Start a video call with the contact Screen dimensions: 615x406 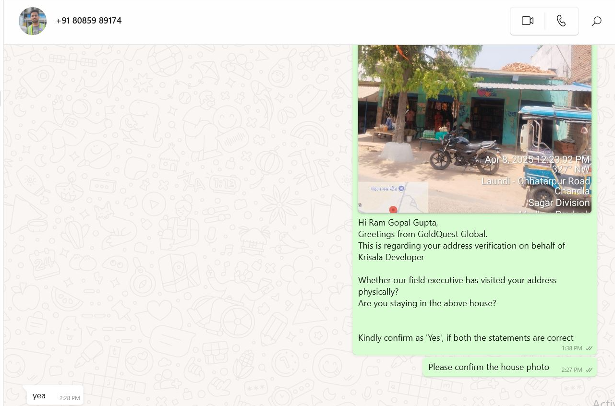(528, 21)
